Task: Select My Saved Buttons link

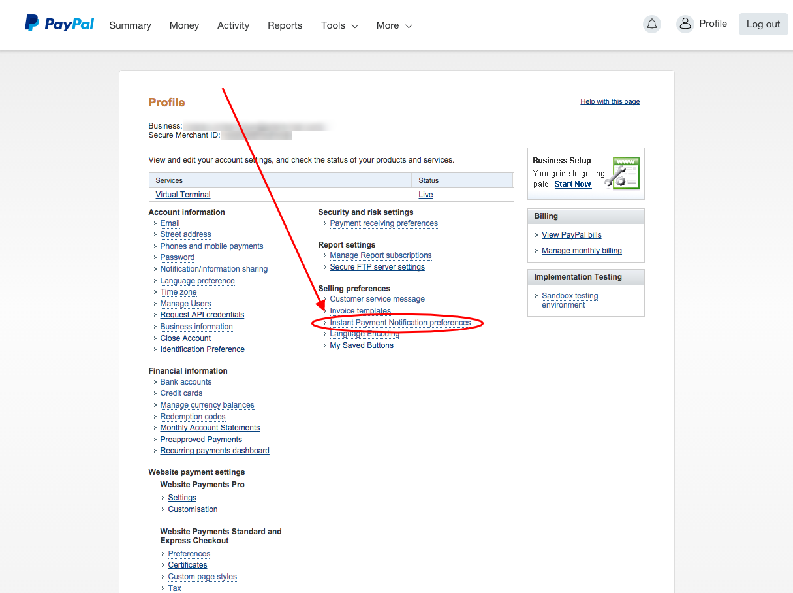Action: tap(362, 345)
